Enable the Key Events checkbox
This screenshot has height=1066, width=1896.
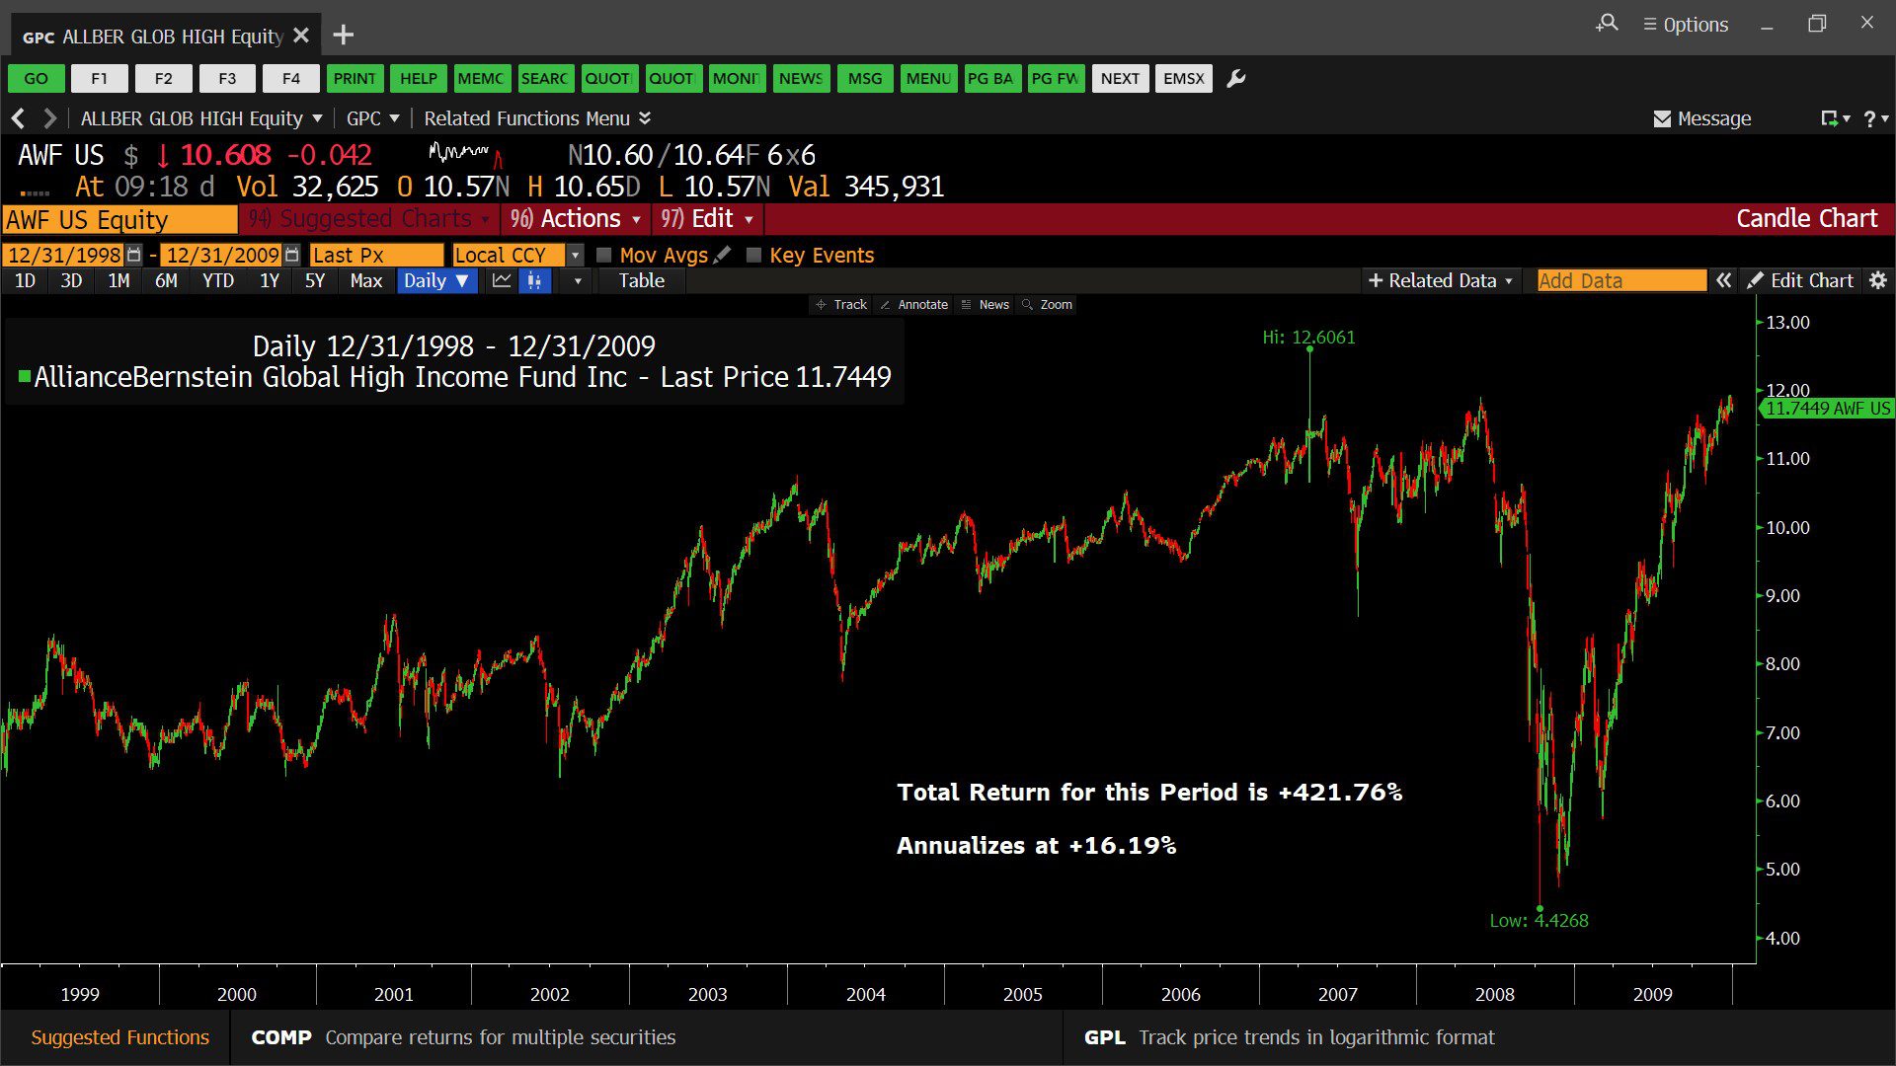pos(753,256)
